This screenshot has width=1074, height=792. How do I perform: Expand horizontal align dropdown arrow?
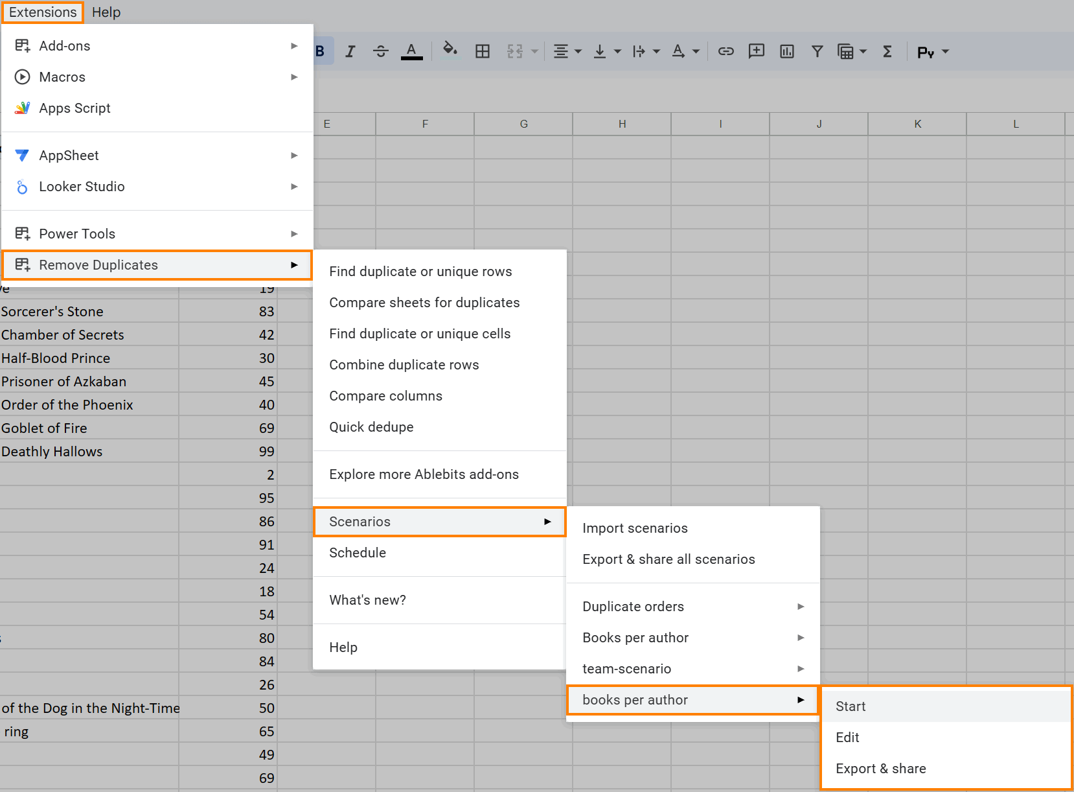tap(578, 51)
